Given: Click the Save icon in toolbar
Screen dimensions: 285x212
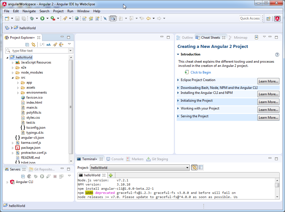Looking at the screenshot, I should click(x=17, y=18).
